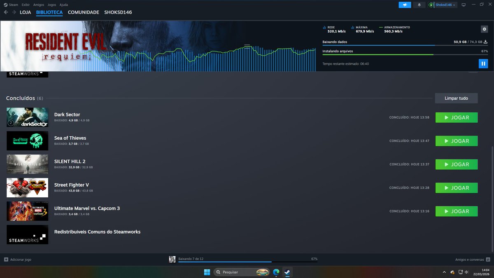The width and height of the screenshot is (494, 278).
Task: Open the Jogos menu
Action: (52, 5)
